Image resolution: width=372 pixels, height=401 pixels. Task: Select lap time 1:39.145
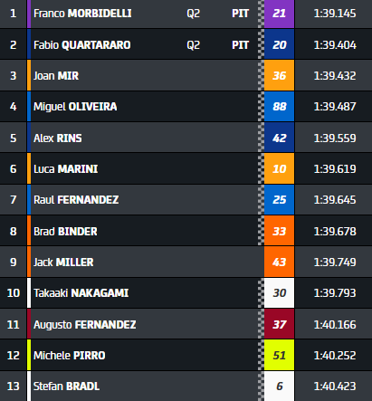click(x=335, y=14)
